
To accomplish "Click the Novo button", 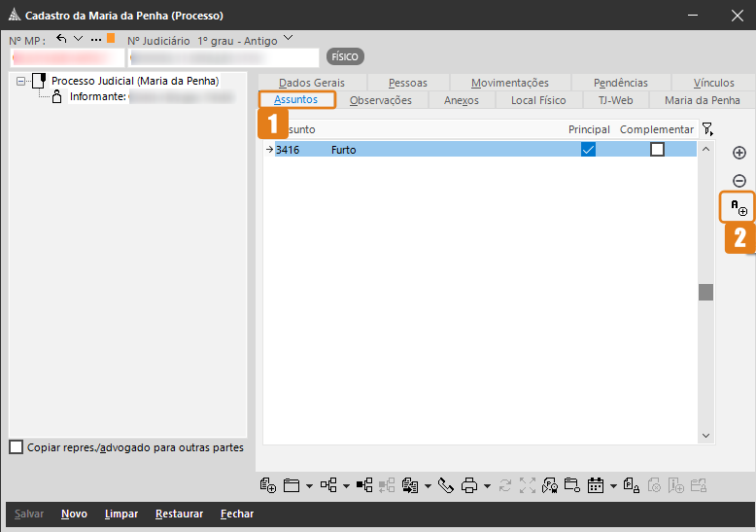I will [74, 514].
